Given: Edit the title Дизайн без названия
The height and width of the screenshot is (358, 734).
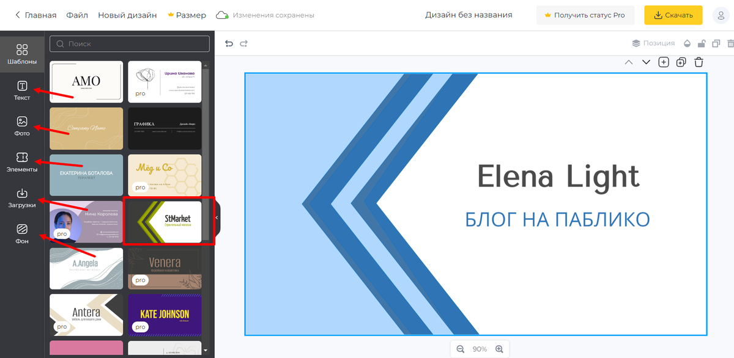Looking at the screenshot, I should click(469, 15).
